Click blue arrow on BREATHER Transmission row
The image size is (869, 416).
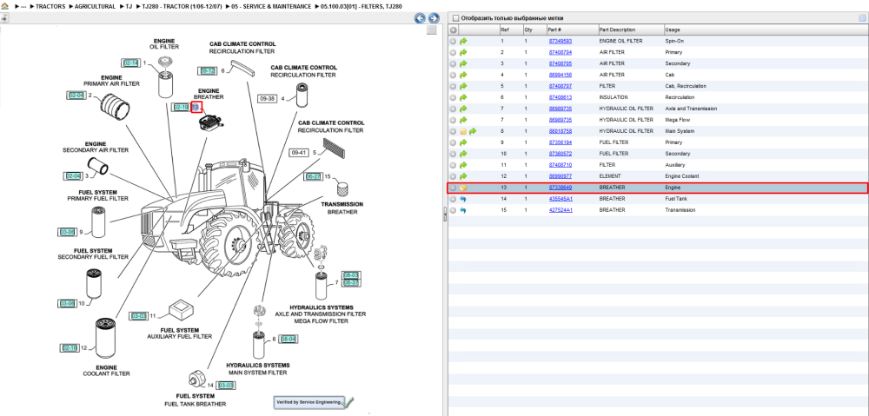tap(463, 210)
